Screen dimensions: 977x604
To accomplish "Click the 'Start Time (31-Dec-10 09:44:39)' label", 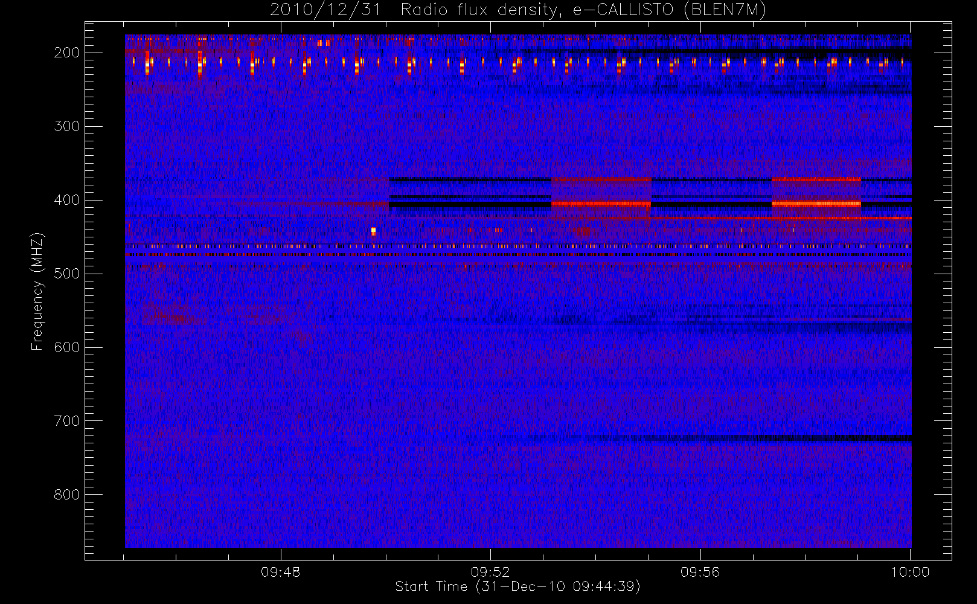I will [517, 586].
